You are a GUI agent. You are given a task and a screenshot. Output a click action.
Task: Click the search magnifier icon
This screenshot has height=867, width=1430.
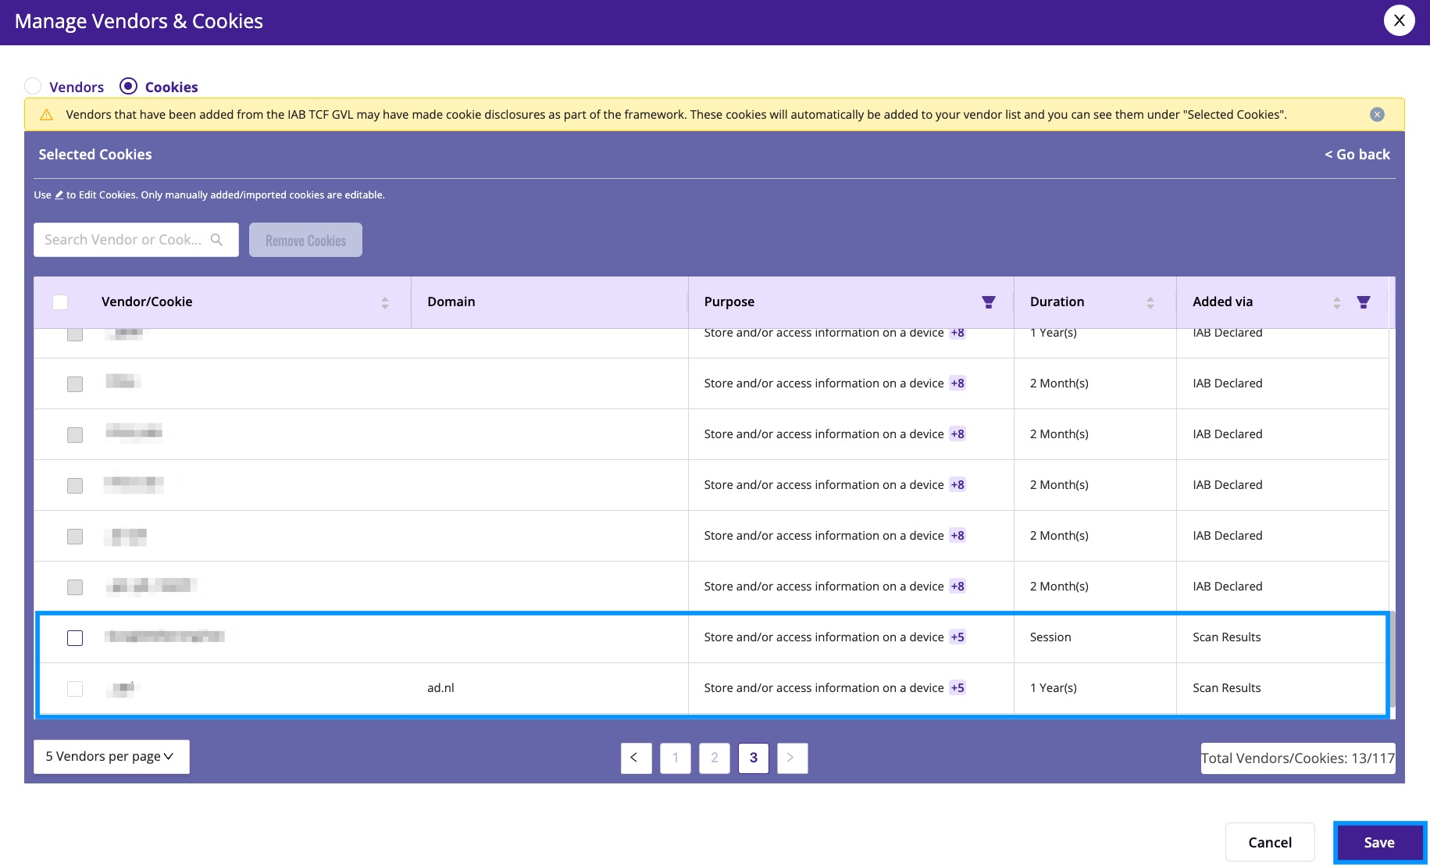point(217,240)
